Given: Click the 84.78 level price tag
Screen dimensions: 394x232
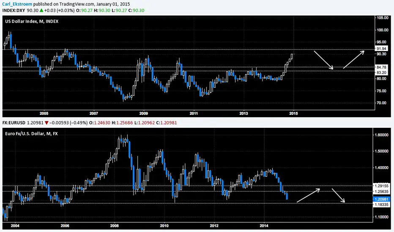Looking at the screenshot, I should [382, 67].
